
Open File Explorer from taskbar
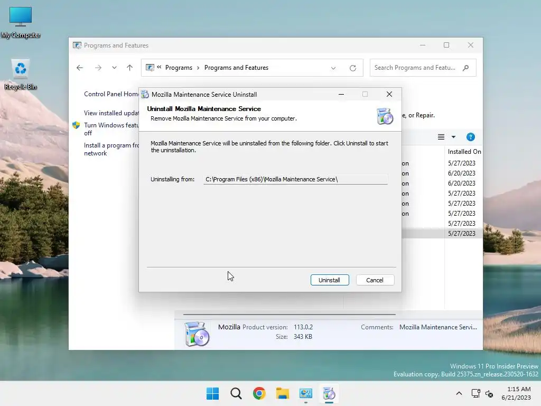[283, 393]
